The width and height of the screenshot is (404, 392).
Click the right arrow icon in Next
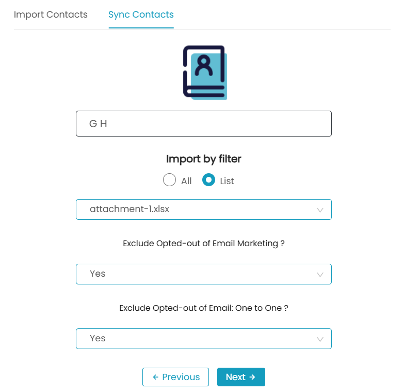252,377
